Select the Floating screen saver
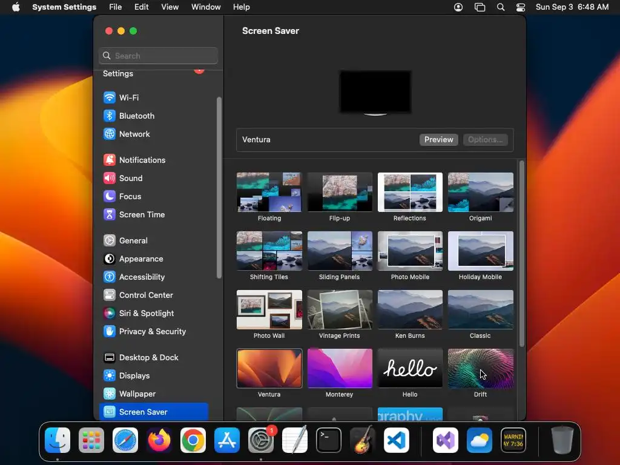620x465 pixels. [x=269, y=192]
